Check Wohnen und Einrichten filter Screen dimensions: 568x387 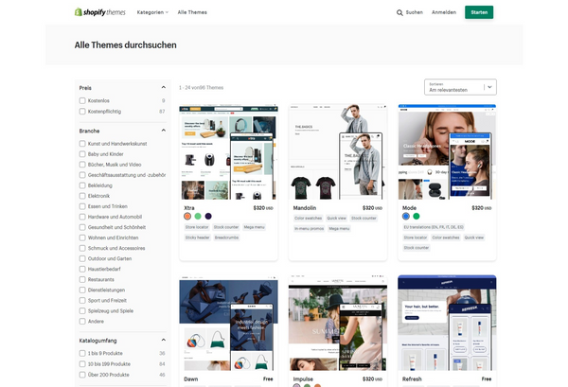click(82, 237)
